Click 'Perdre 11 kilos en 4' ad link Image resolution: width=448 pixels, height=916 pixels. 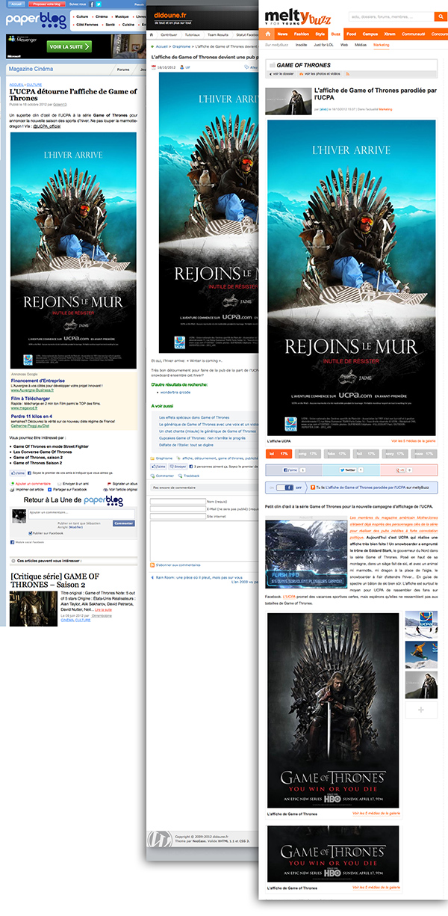33,416
